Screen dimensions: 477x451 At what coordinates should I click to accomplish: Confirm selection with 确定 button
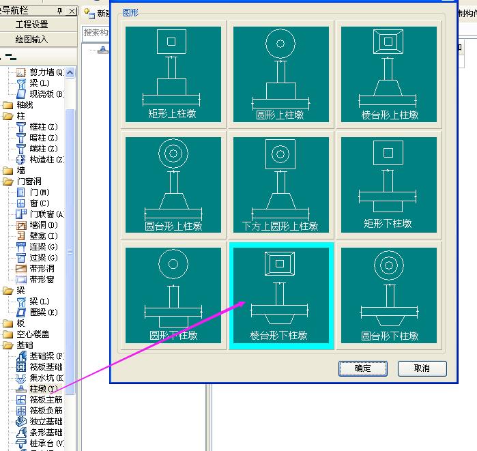[x=362, y=368]
